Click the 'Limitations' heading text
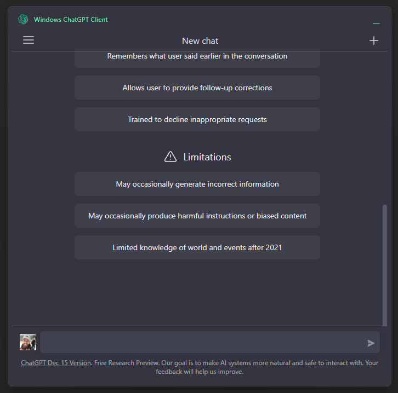The width and height of the screenshot is (398, 393). 207,157
